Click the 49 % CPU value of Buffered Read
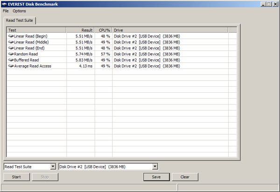This screenshot has height=192, width=280. 105,60
